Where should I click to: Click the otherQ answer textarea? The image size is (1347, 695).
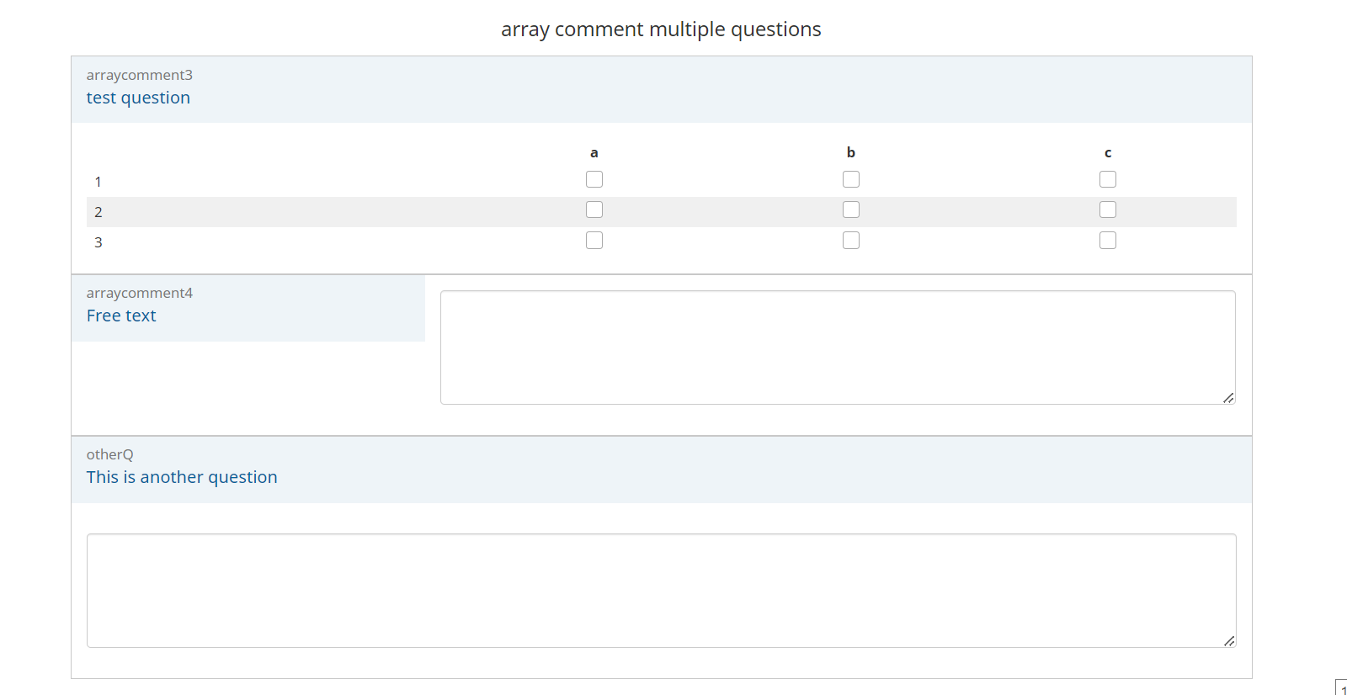pos(661,590)
